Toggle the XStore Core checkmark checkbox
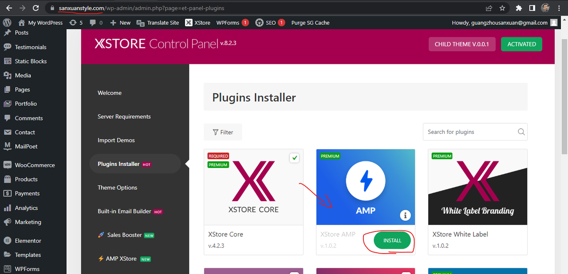Screen dimensions: 568x274 294,158
